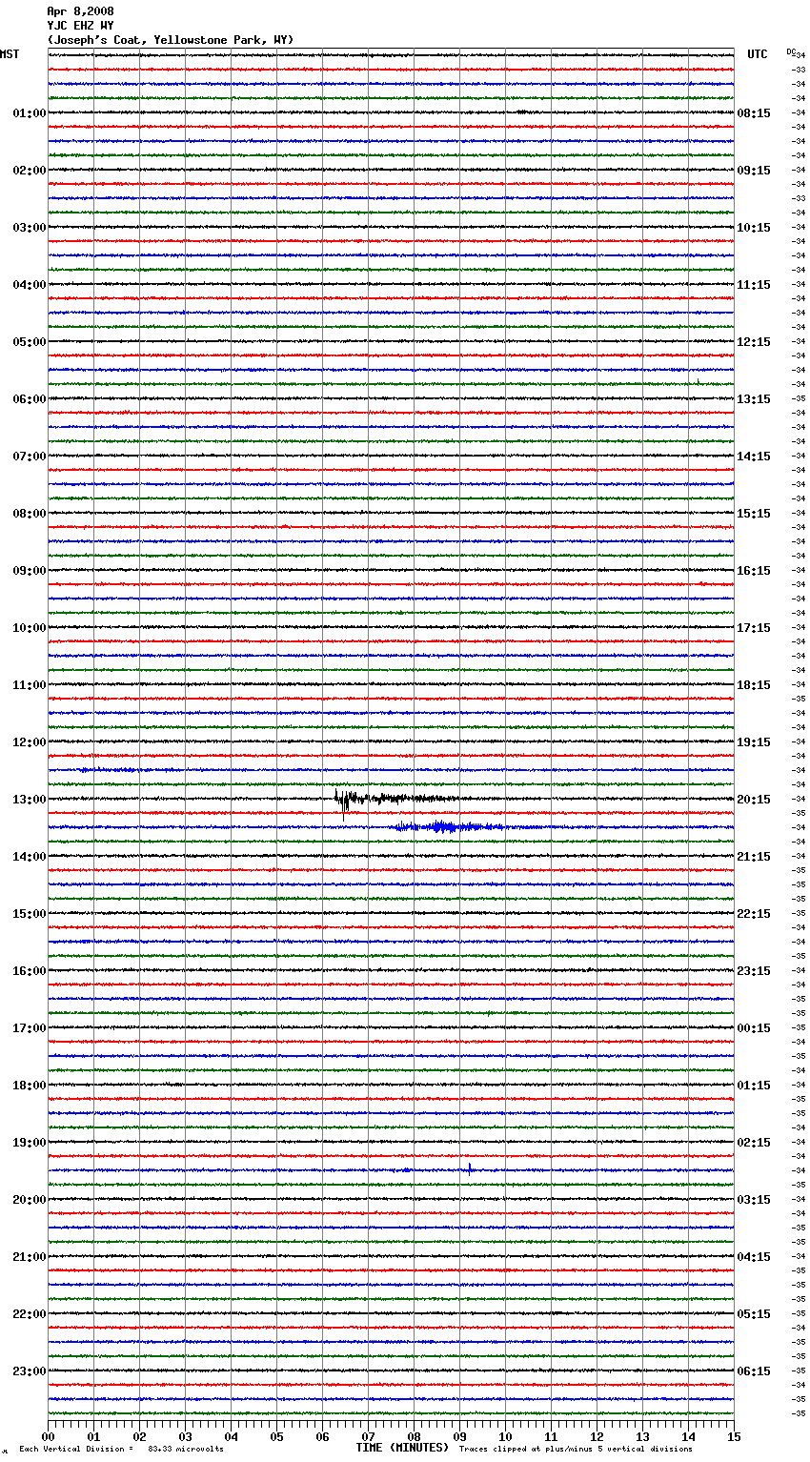Click minute '04' on the time axis
This screenshot has width=810, height=1462.
coord(232,1436)
